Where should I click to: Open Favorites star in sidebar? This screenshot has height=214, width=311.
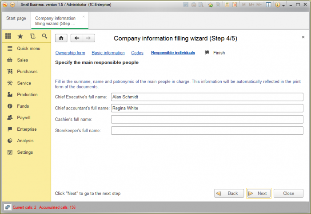click(20, 36)
